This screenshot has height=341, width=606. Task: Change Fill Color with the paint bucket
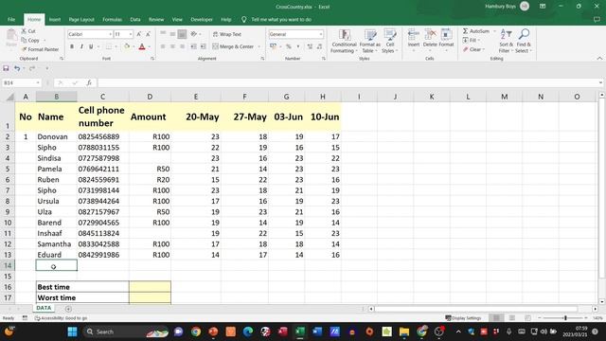[126, 46]
